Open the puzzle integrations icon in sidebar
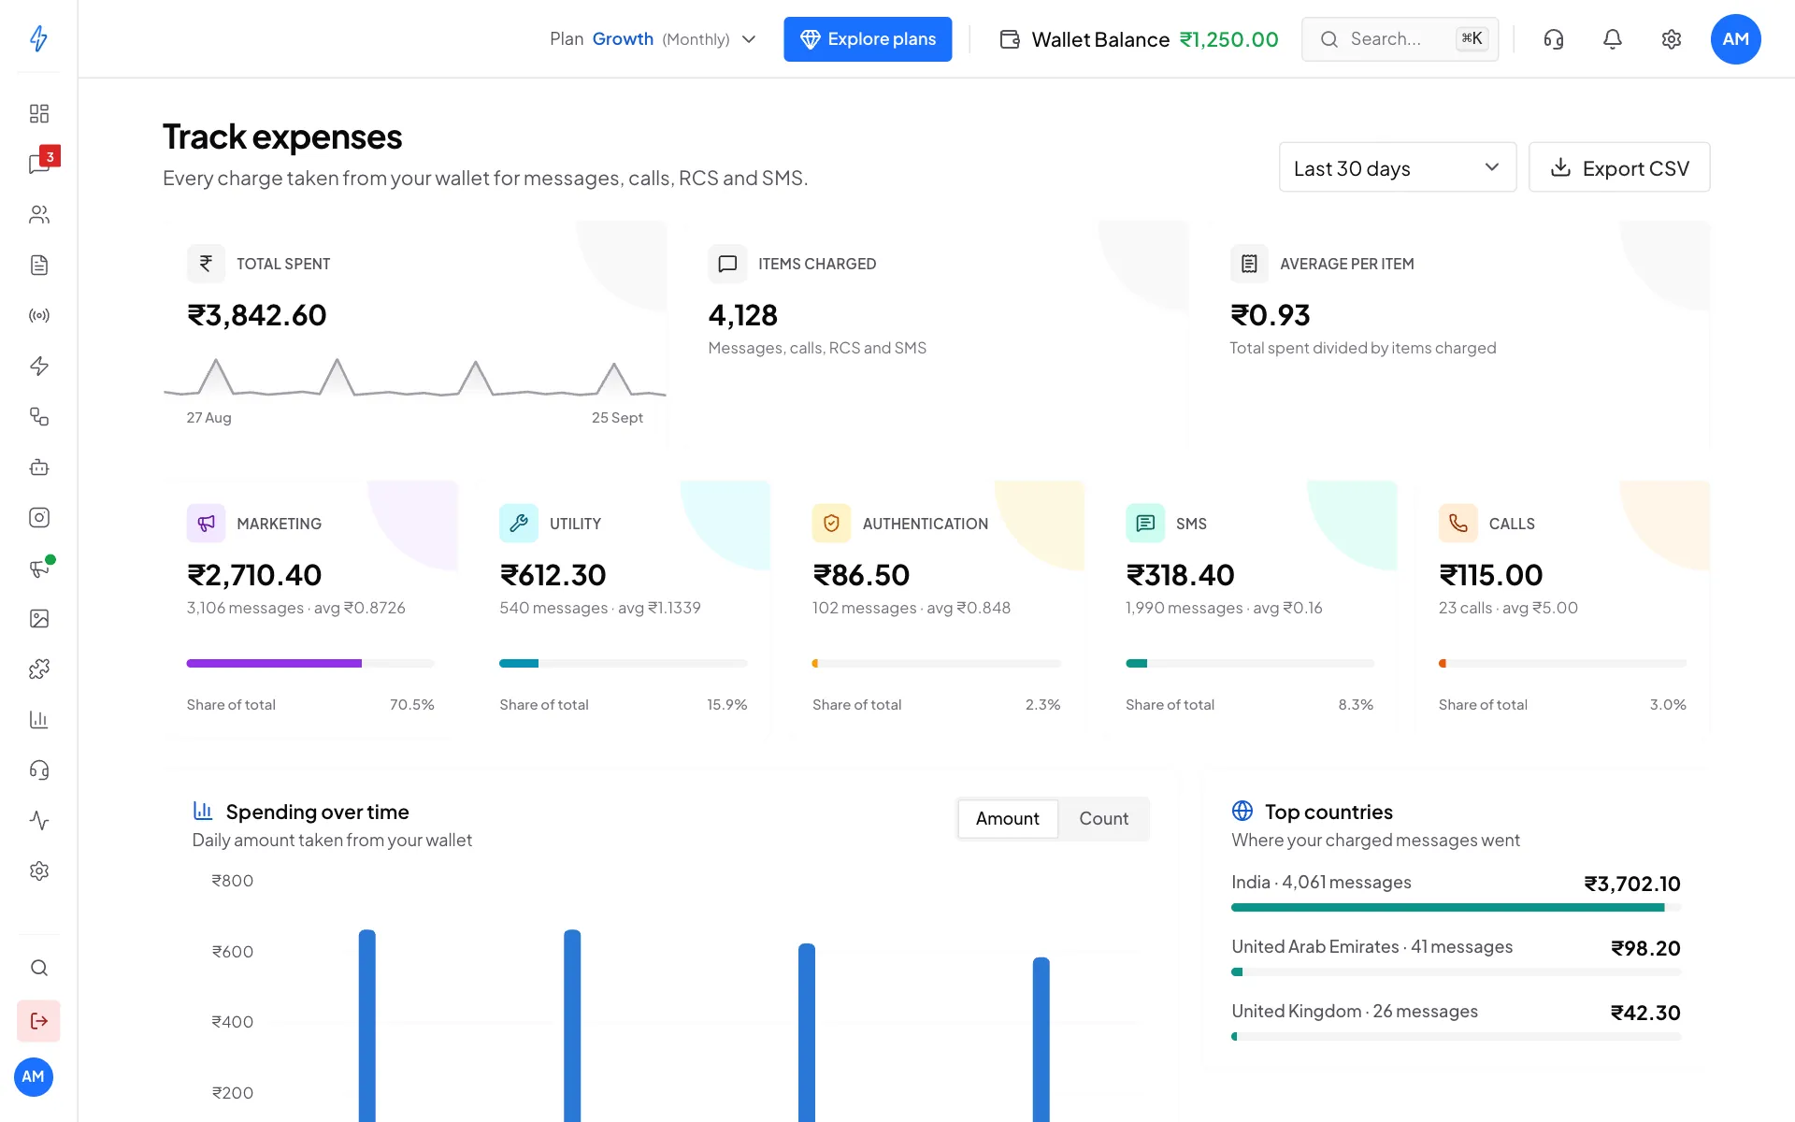 38,669
